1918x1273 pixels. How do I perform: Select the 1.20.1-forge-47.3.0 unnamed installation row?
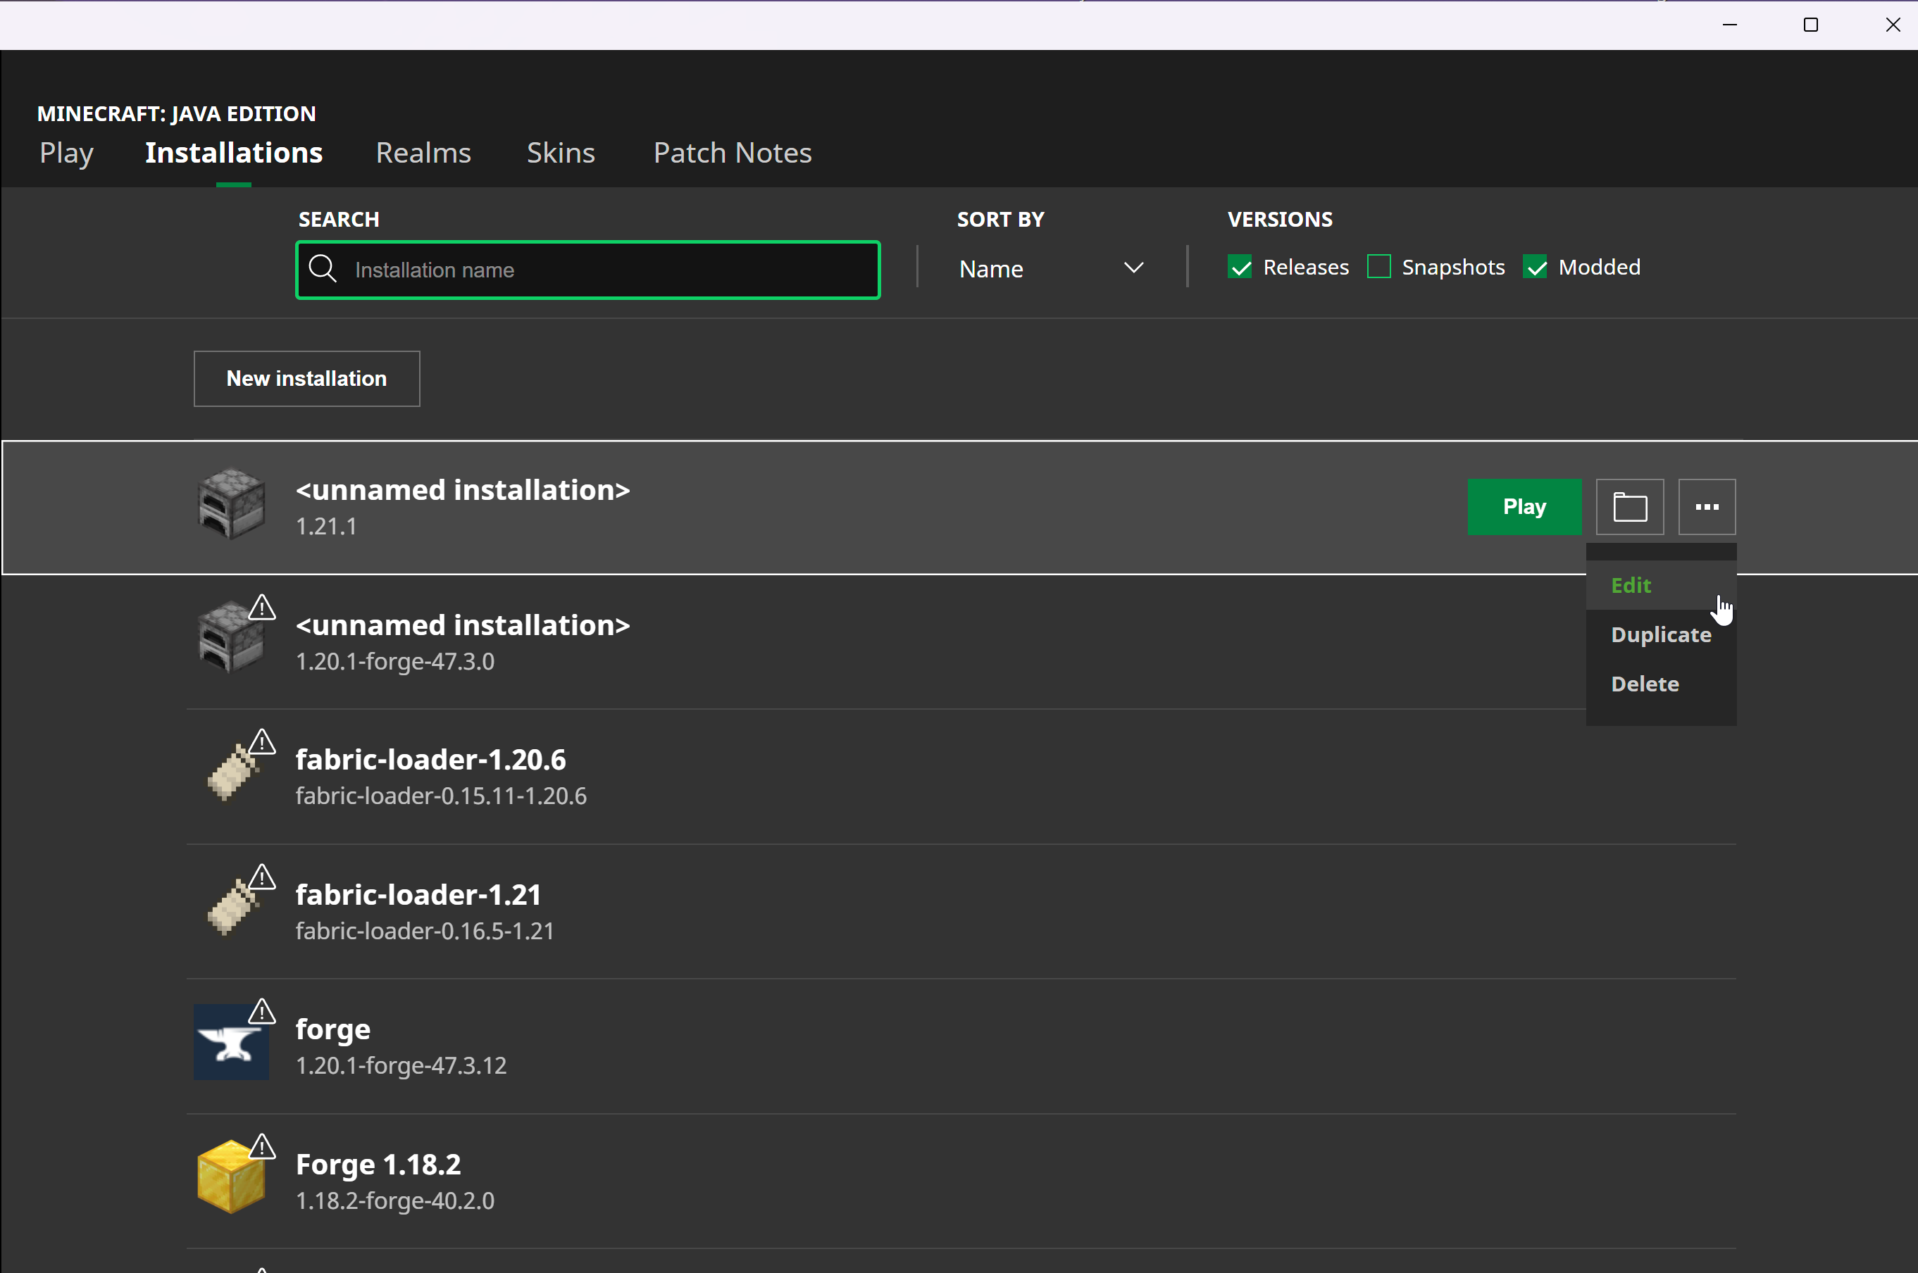(961, 641)
